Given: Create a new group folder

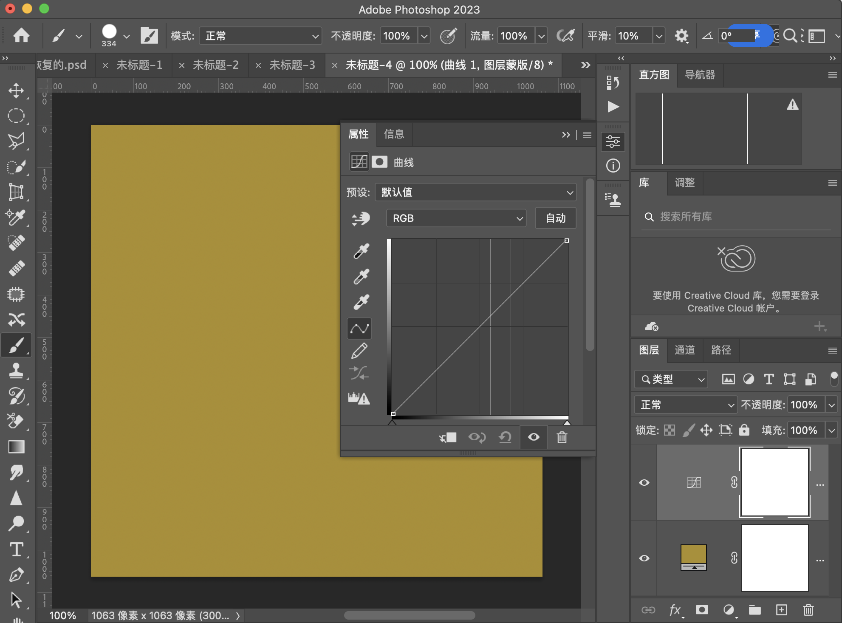Looking at the screenshot, I should (x=755, y=610).
